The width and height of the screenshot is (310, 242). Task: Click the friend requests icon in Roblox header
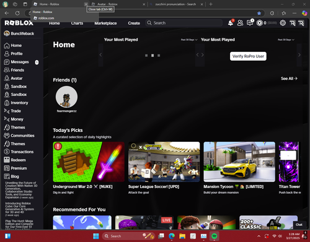pyautogui.click(x=240, y=23)
